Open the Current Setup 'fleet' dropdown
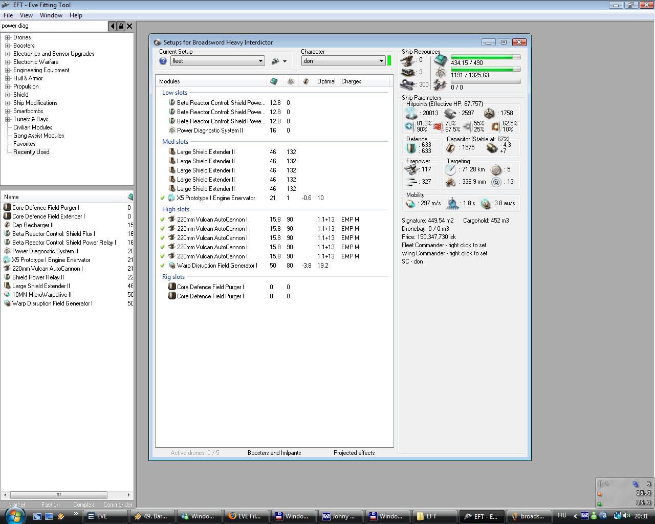The width and height of the screenshot is (655, 524). tap(260, 61)
